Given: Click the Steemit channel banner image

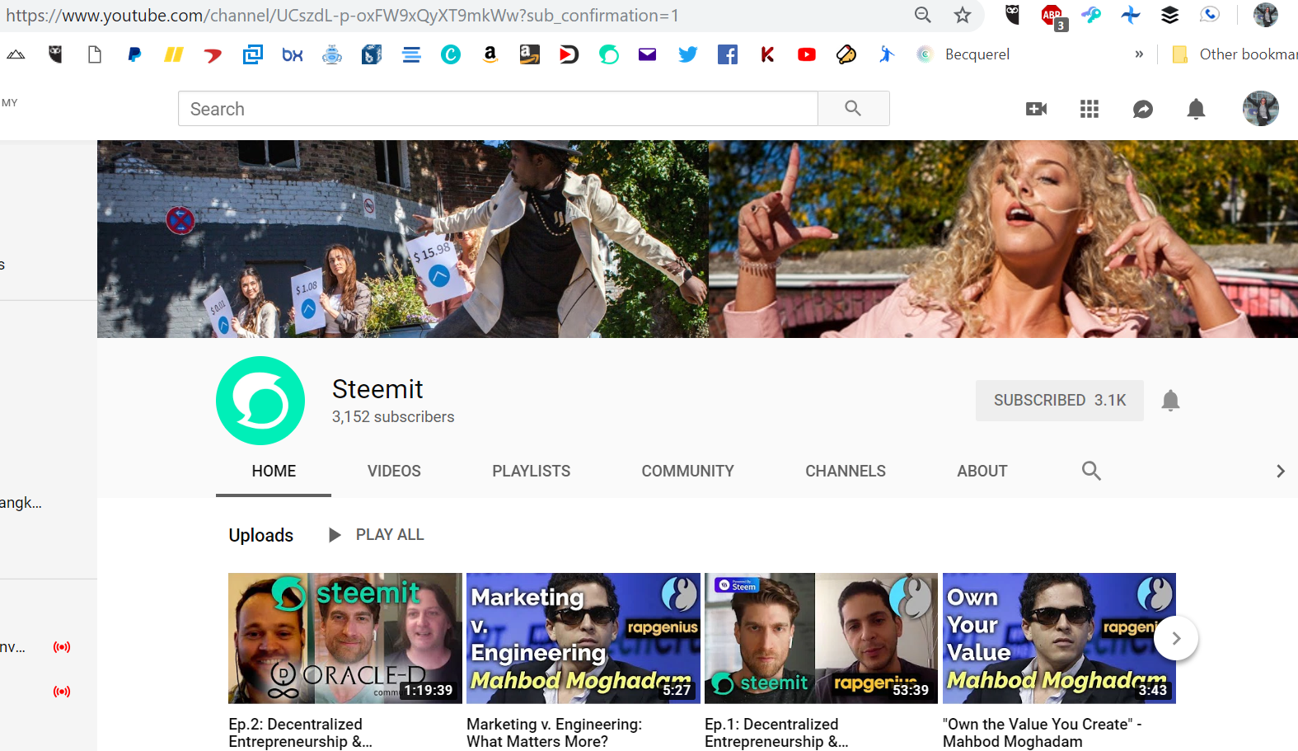Looking at the screenshot, I should (x=697, y=239).
